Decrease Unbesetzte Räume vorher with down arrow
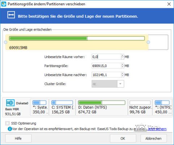Viewport: 174px width, 145px height. point(123,58)
